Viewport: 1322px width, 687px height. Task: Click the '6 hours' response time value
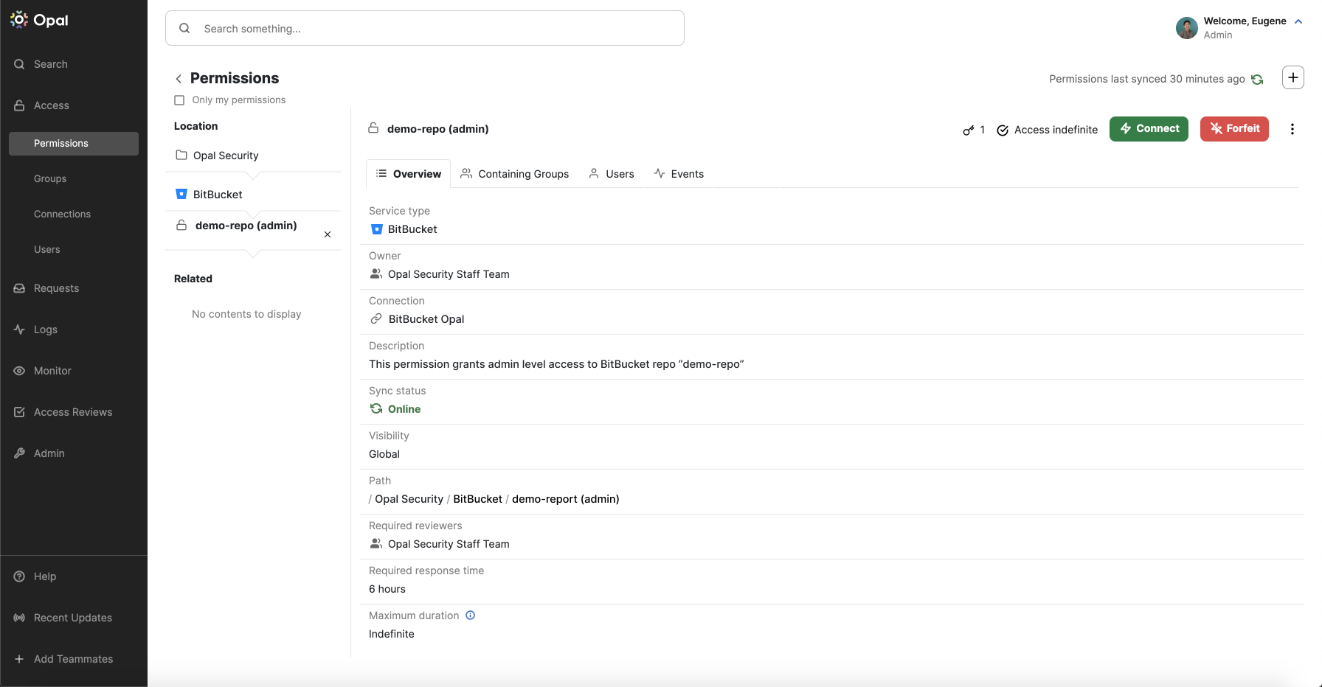[x=387, y=589]
